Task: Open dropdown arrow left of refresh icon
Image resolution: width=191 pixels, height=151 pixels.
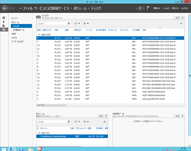Action: point(136,8)
